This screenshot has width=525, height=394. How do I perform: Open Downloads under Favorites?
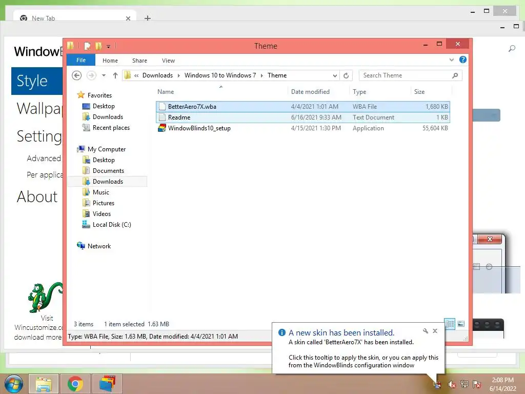tap(108, 117)
